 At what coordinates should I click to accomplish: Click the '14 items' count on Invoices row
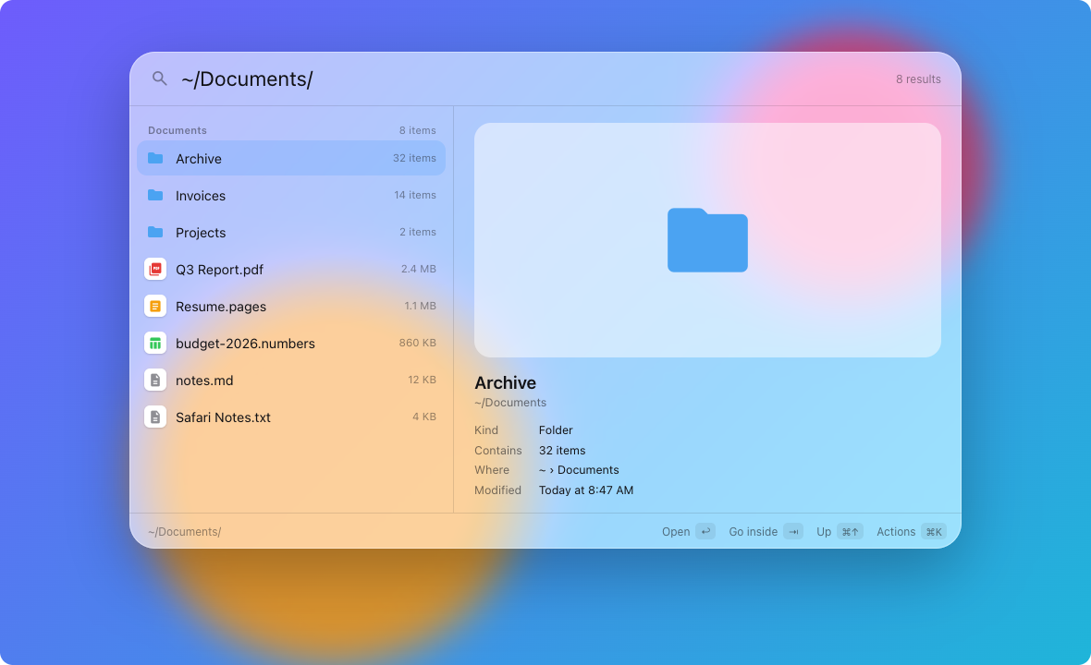(415, 195)
